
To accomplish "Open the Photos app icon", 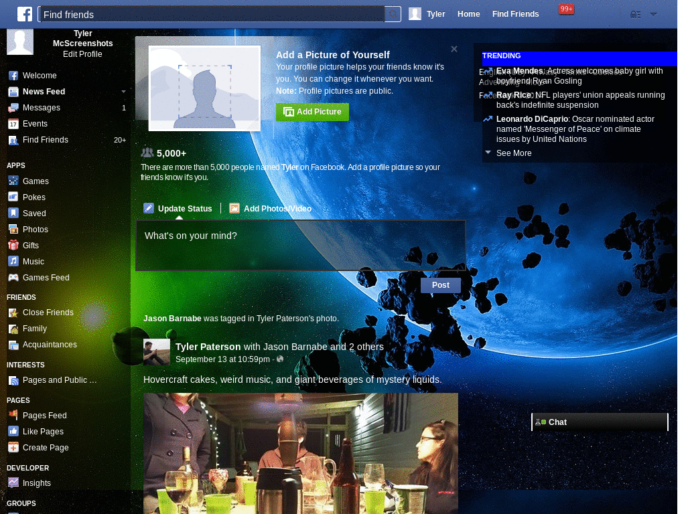I will (13, 229).
